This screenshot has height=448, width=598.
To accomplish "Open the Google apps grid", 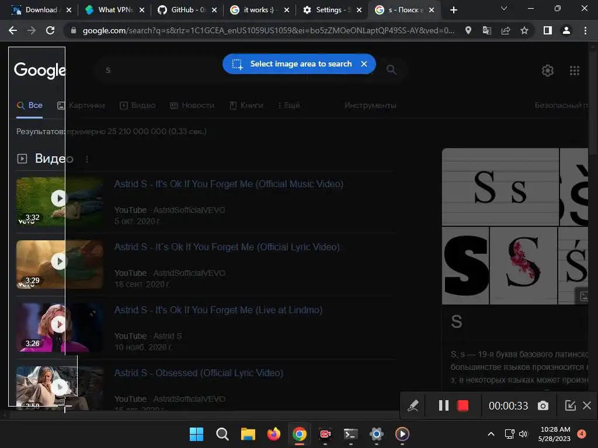I will click(575, 71).
